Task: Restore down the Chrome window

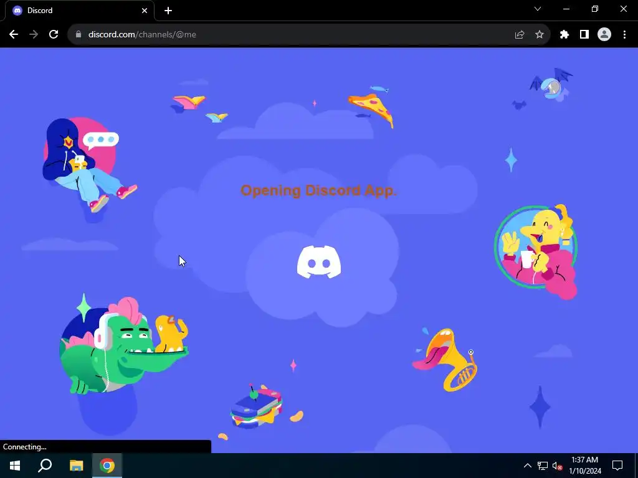Action: coord(595,9)
